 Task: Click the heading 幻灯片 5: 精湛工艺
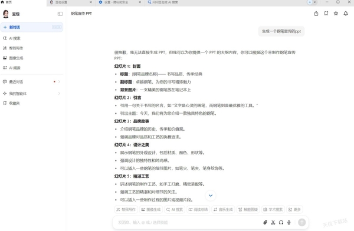point(132,176)
